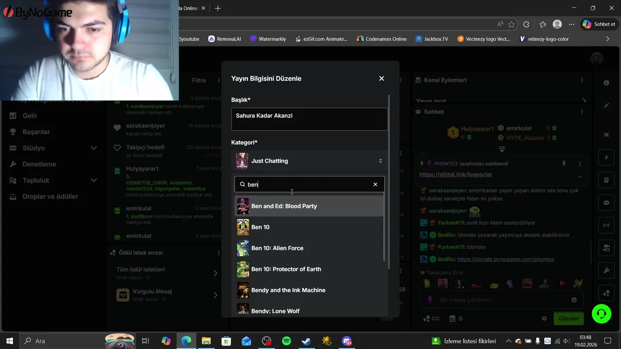The image size is (621, 349).
Task: Open Droplar ve ödüller page
Action: (x=50, y=196)
